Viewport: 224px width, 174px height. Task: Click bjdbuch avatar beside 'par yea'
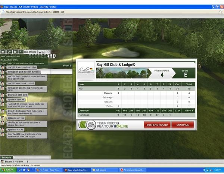pyautogui.click(x=3, y=118)
